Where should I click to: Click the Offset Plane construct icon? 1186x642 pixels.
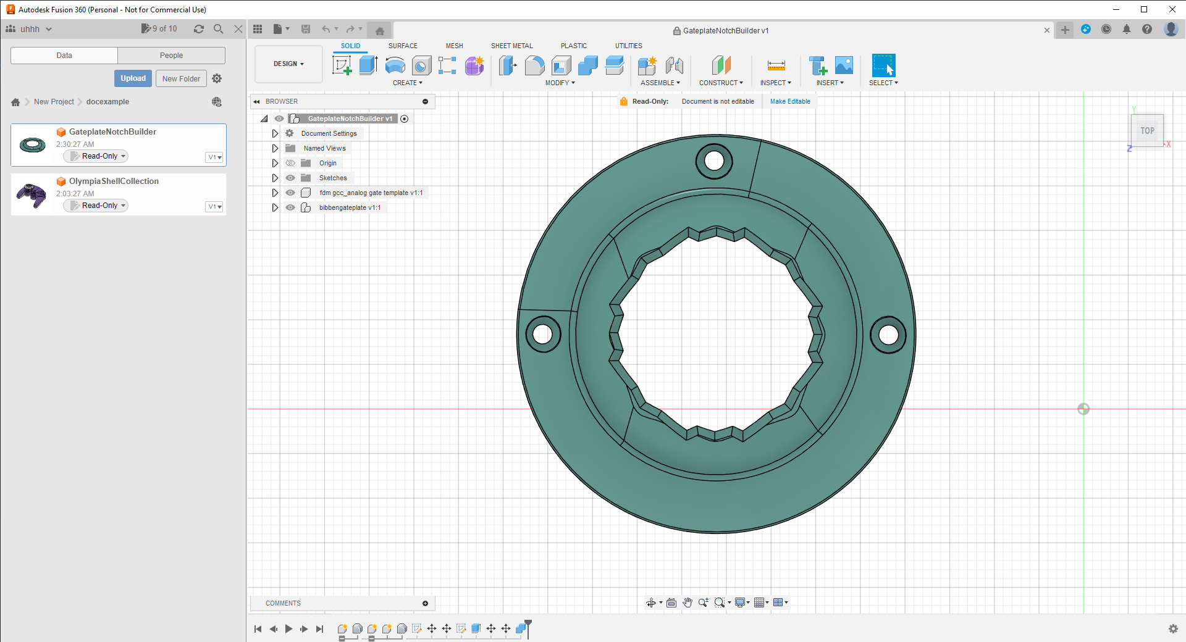pos(721,65)
